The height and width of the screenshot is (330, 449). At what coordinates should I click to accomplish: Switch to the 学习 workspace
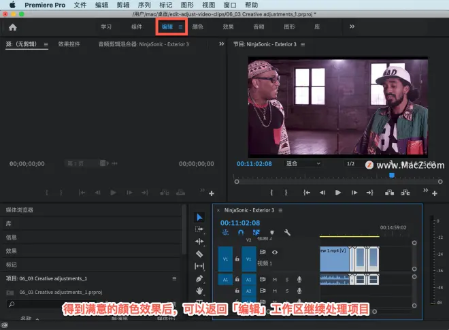pyautogui.click(x=106, y=27)
